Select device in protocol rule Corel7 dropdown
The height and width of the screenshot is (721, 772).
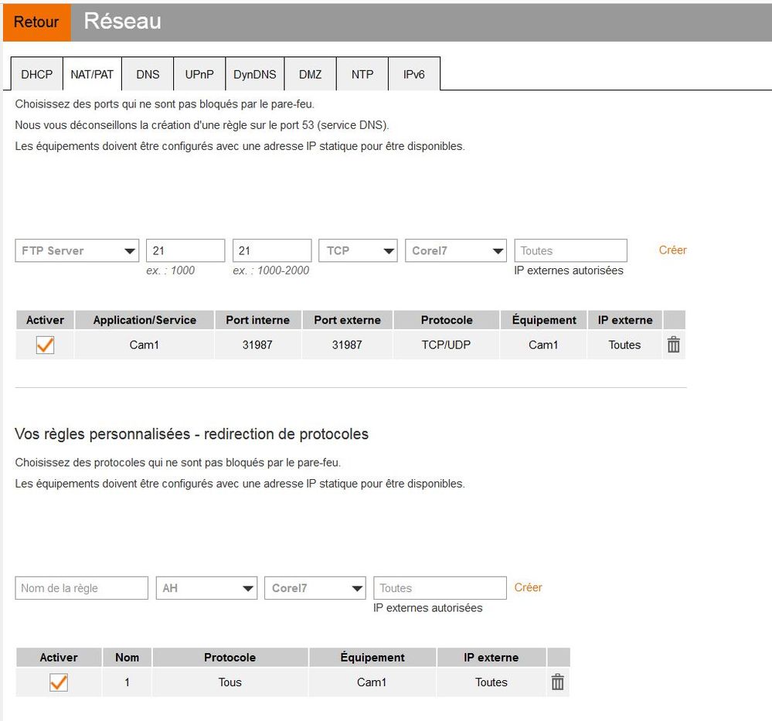[x=315, y=588]
